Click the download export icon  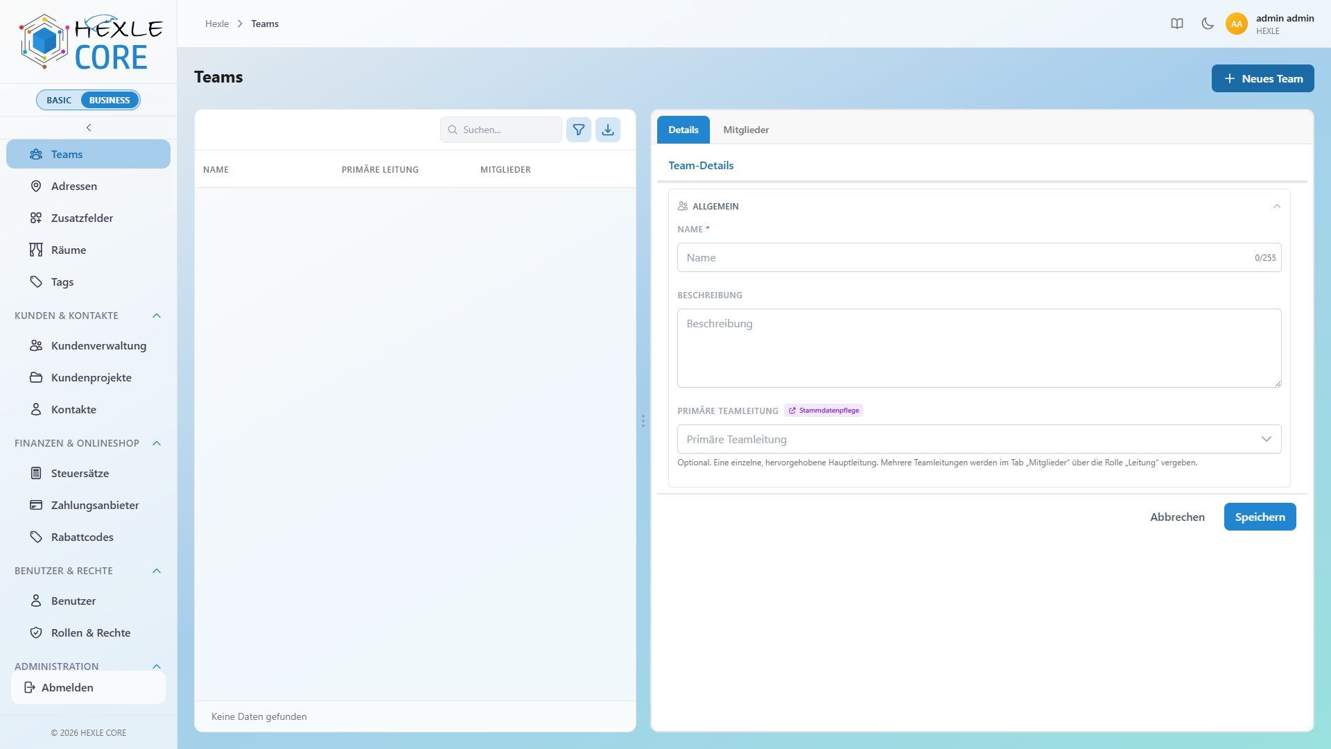[608, 130]
